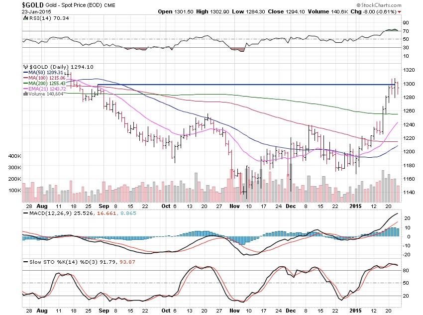Click the $GOLD Daily price bar icon
Screen dimensions: 423x315
tap(25, 67)
